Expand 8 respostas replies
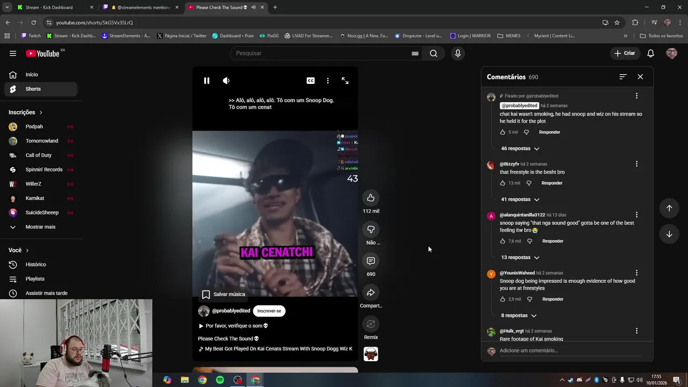Screen dimensions: 688x387 (x=518, y=316)
